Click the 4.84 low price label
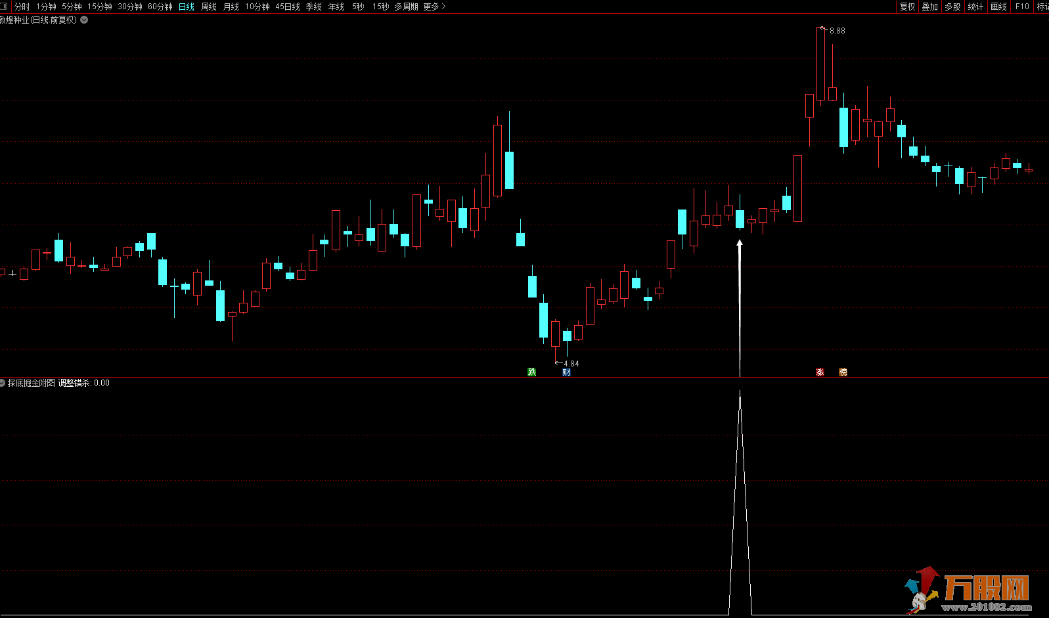 (571, 364)
